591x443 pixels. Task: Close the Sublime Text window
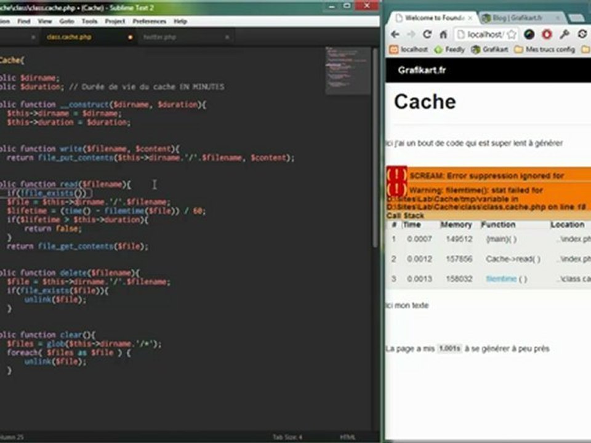[367, 6]
